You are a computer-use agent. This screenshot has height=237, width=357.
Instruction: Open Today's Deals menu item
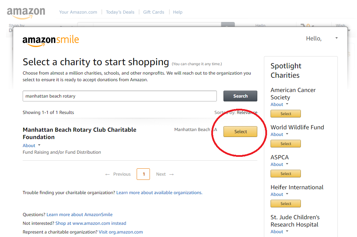(x=120, y=12)
